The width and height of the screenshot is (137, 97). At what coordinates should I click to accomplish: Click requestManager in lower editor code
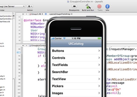(123, 49)
